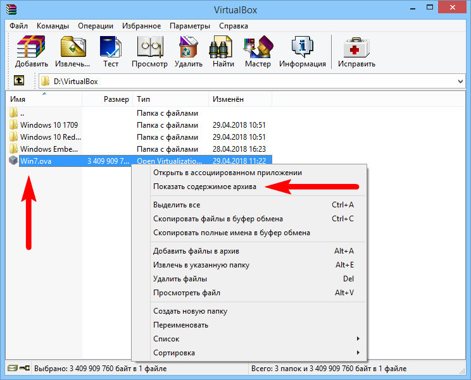Maximize the VirtualBox WinRAR window
This screenshot has width=471, height=380.
(430, 8)
